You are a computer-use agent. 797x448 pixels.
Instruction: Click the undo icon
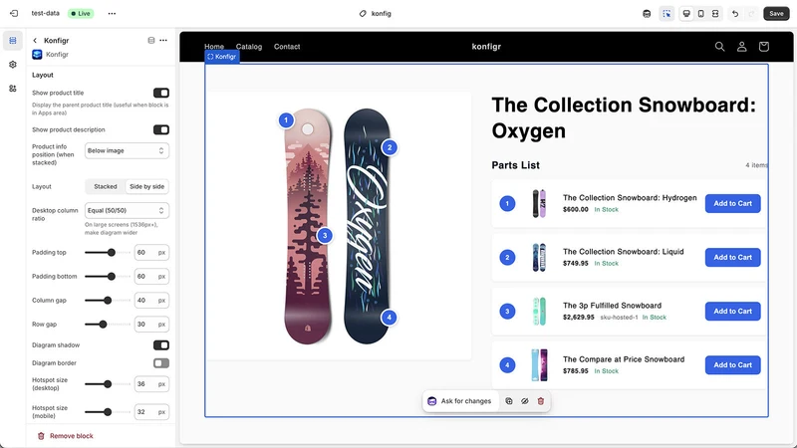click(735, 14)
